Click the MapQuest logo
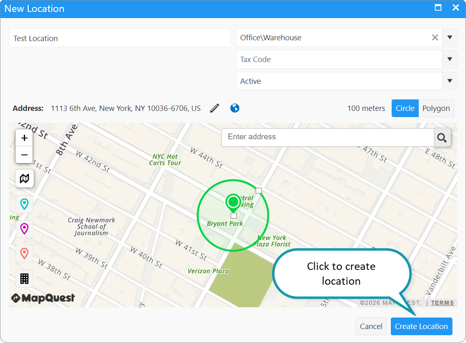The width and height of the screenshot is (466, 343). click(43, 298)
